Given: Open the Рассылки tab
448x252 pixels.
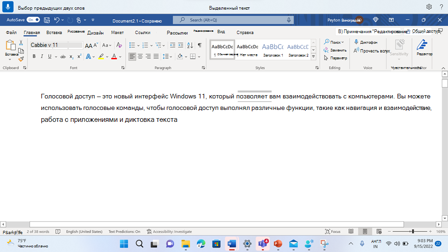Looking at the screenshot, I should pyautogui.click(x=177, y=33).
